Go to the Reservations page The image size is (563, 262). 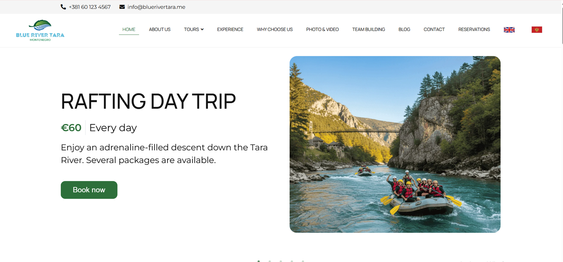(474, 30)
